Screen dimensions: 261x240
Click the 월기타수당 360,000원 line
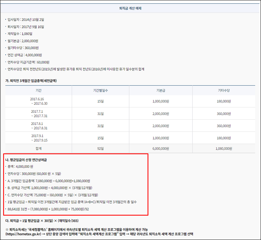click(23, 48)
